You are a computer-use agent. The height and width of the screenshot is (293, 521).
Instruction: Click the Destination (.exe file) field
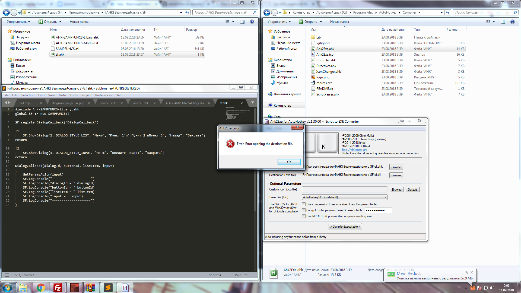tap(345, 175)
